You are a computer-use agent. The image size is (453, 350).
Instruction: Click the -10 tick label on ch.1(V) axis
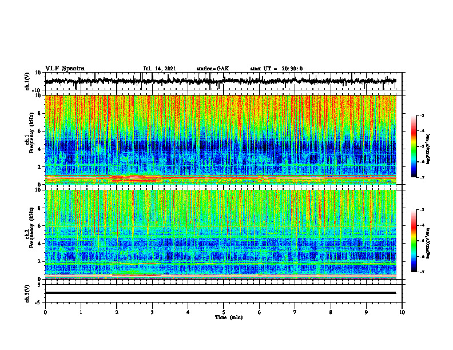click(x=37, y=90)
